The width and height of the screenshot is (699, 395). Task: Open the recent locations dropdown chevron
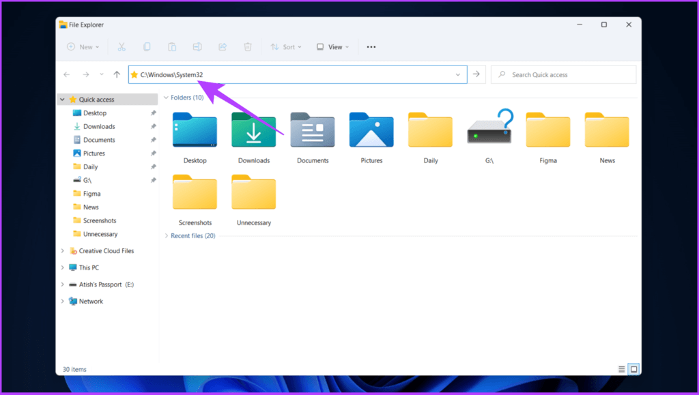pyautogui.click(x=102, y=75)
